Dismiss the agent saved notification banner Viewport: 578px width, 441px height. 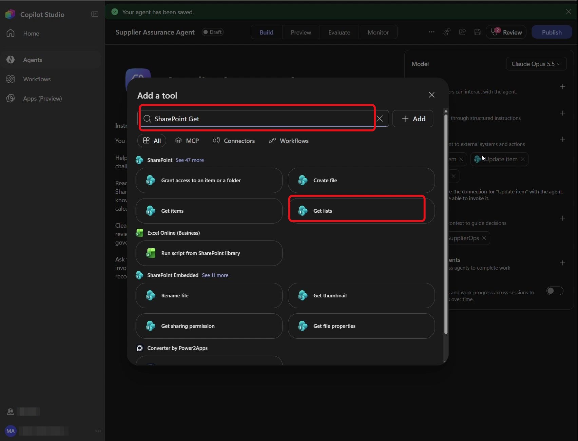pyautogui.click(x=569, y=12)
